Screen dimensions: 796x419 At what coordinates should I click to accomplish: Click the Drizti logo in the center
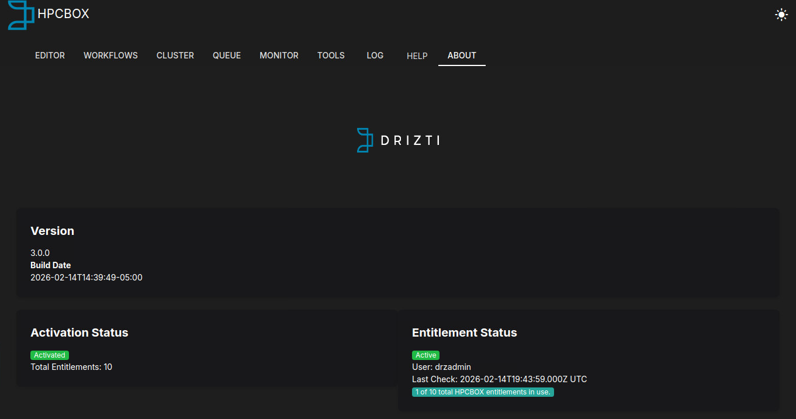[398, 140]
